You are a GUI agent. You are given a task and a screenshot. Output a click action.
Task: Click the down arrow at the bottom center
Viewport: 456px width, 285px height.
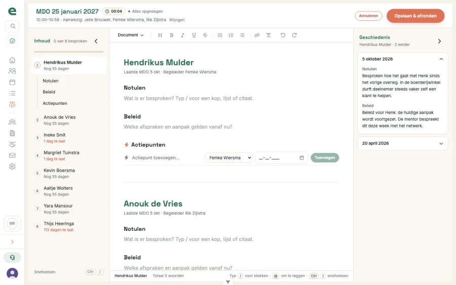(x=228, y=282)
